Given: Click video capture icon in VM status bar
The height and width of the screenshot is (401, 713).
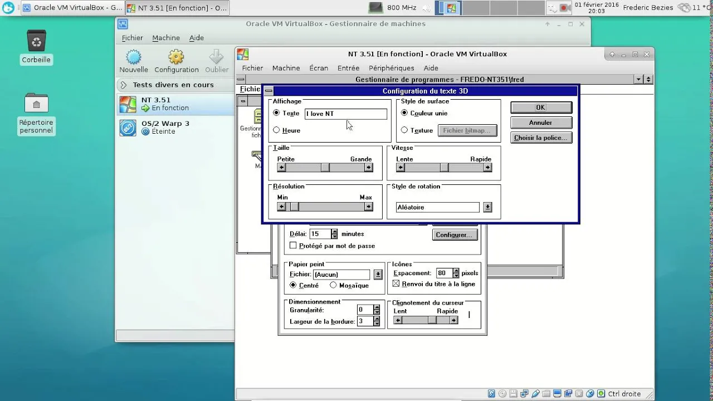Looking at the screenshot, I should coord(568,394).
